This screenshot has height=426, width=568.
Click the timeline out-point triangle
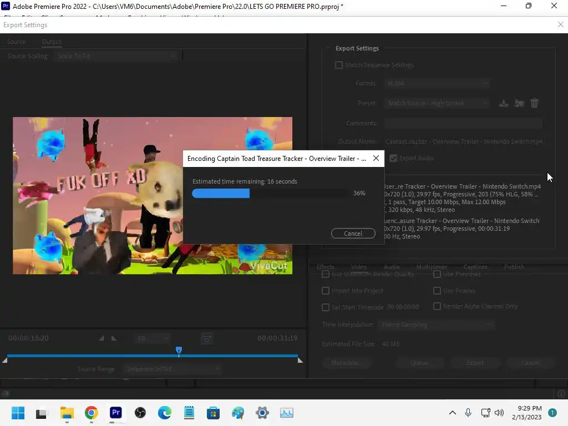(300, 361)
